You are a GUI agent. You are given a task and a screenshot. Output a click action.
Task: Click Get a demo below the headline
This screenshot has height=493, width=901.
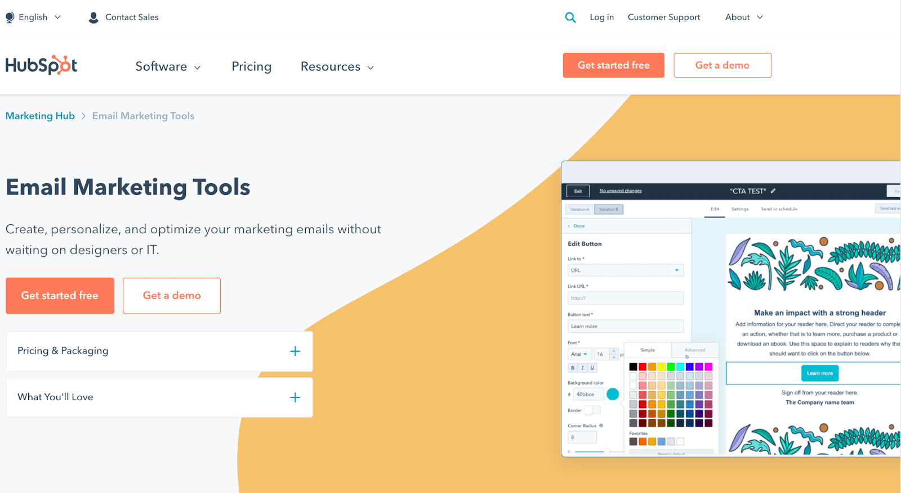pyautogui.click(x=172, y=296)
